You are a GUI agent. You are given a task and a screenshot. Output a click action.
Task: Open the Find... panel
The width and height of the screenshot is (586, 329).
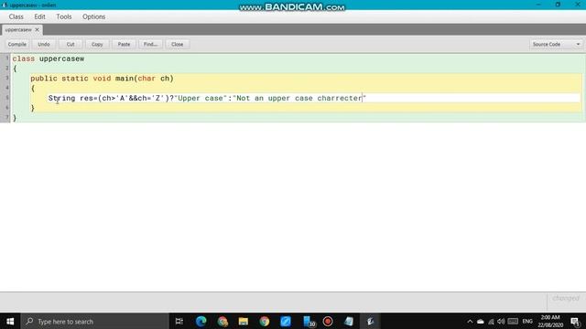coord(150,45)
